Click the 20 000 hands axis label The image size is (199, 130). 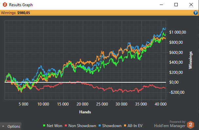pyautogui.click(x=82, y=104)
